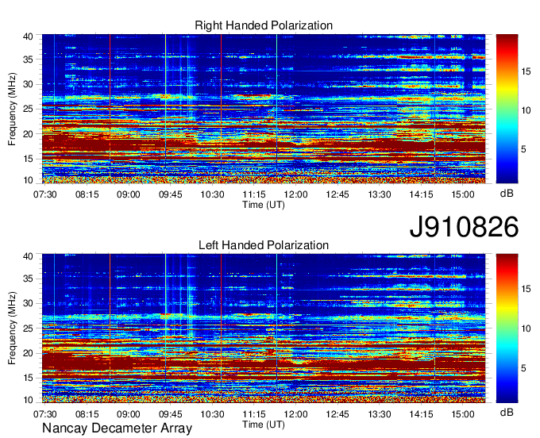
Task: Click the lower plot's 'Time (UT)' axis label
Action: point(264,425)
